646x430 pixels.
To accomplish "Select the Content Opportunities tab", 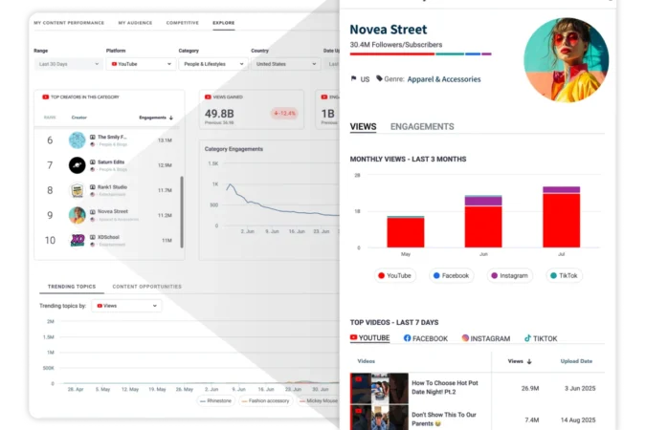I will [x=146, y=287].
